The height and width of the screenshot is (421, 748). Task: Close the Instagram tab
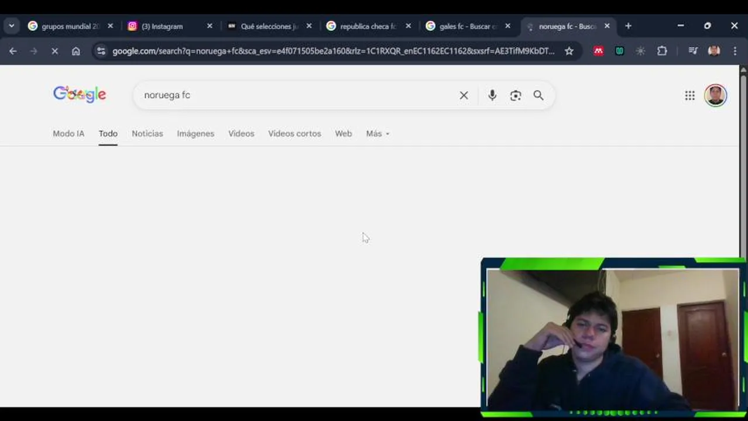click(210, 26)
